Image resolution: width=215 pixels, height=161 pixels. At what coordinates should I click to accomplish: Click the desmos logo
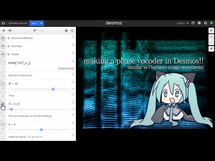click(114, 23)
